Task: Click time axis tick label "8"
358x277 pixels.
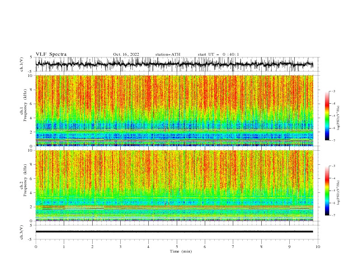Action: pos(261,247)
